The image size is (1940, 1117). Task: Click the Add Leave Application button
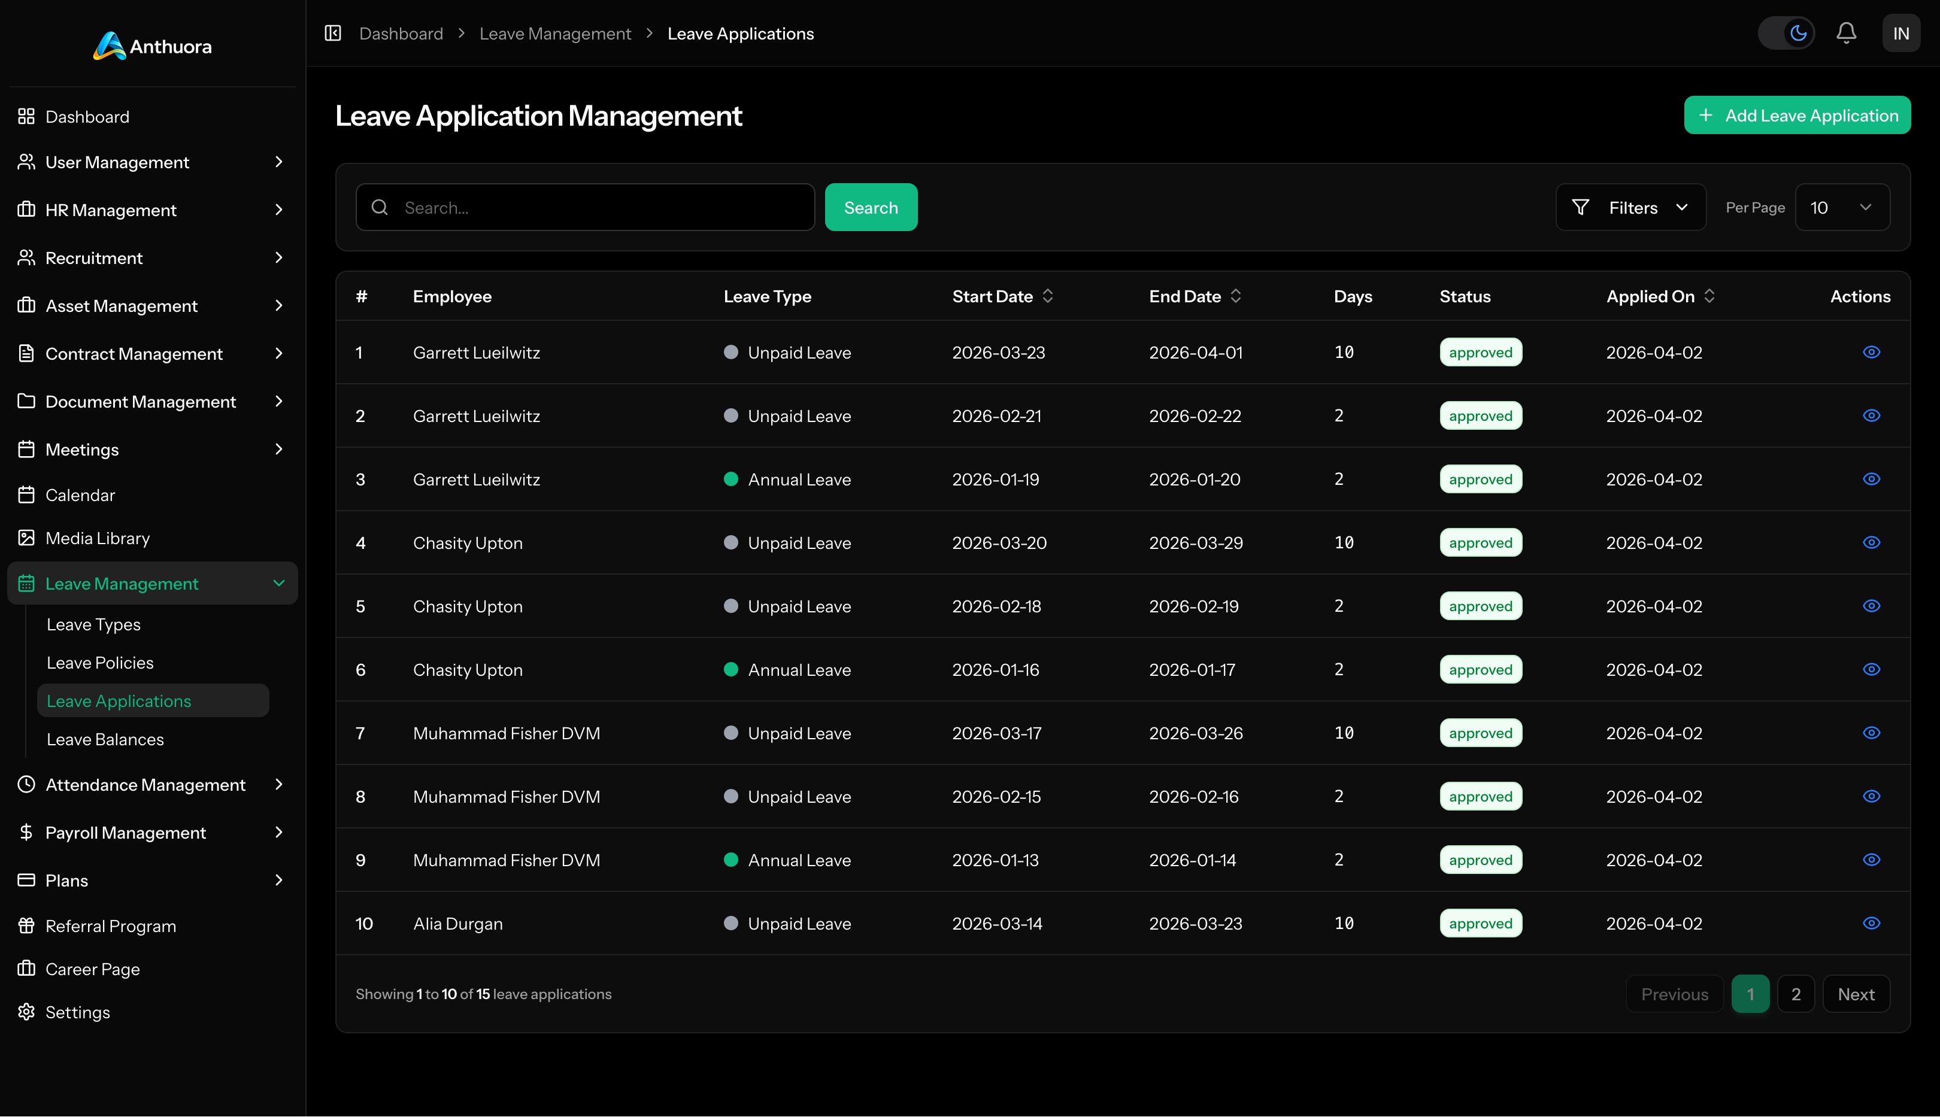[x=1796, y=115]
